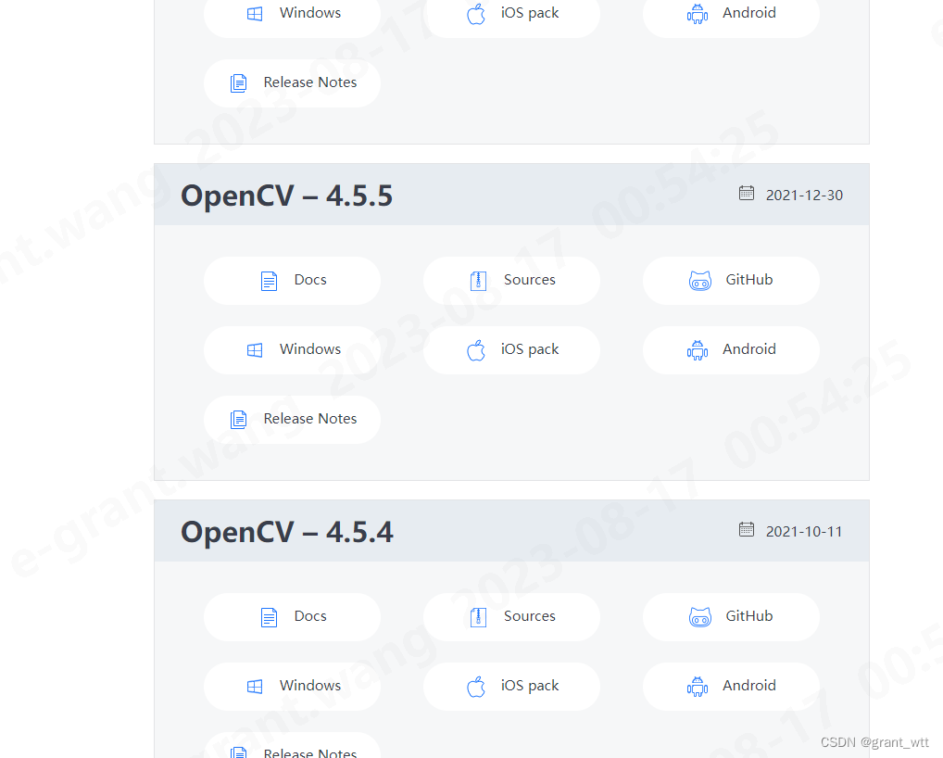Click the zipped Sources icon for version 4.5.4
Image resolution: width=943 pixels, height=758 pixels.
[478, 617]
